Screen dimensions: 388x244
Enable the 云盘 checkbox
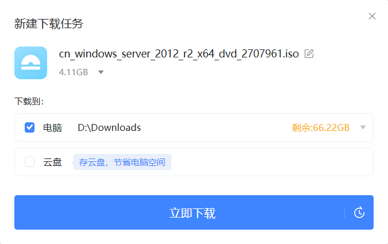click(29, 162)
